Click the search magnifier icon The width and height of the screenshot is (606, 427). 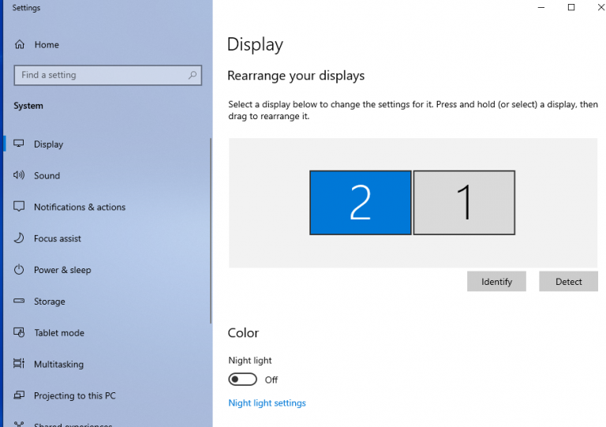click(x=192, y=76)
